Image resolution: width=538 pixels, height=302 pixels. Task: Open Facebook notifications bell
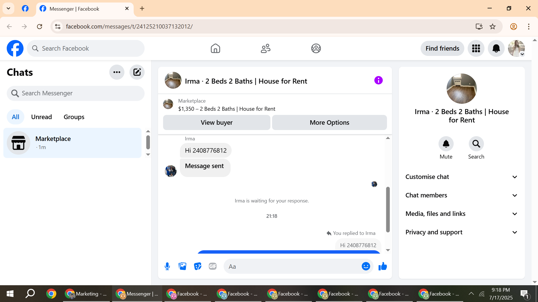(x=496, y=48)
